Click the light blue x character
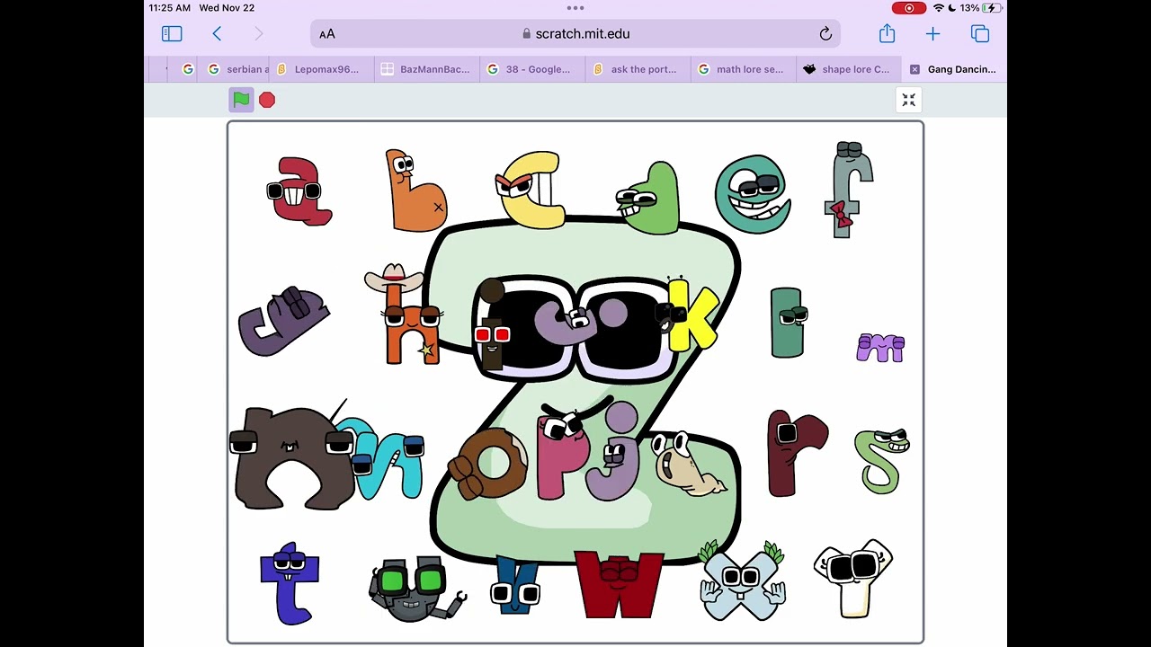This screenshot has width=1151, height=647. 742,582
